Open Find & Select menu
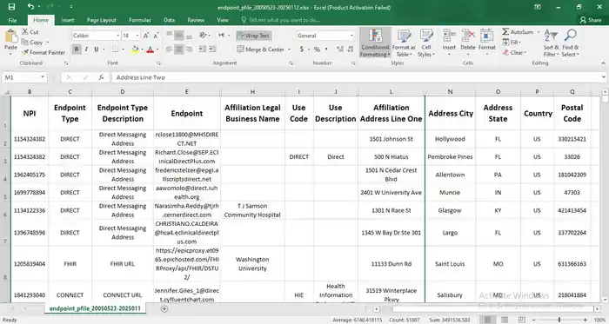 570,43
